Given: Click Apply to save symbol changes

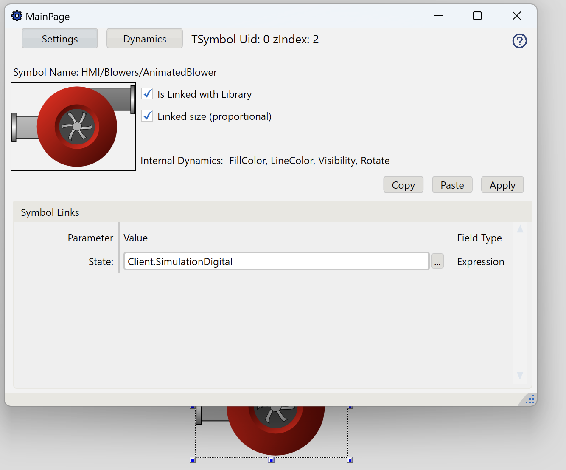Looking at the screenshot, I should click(x=502, y=185).
